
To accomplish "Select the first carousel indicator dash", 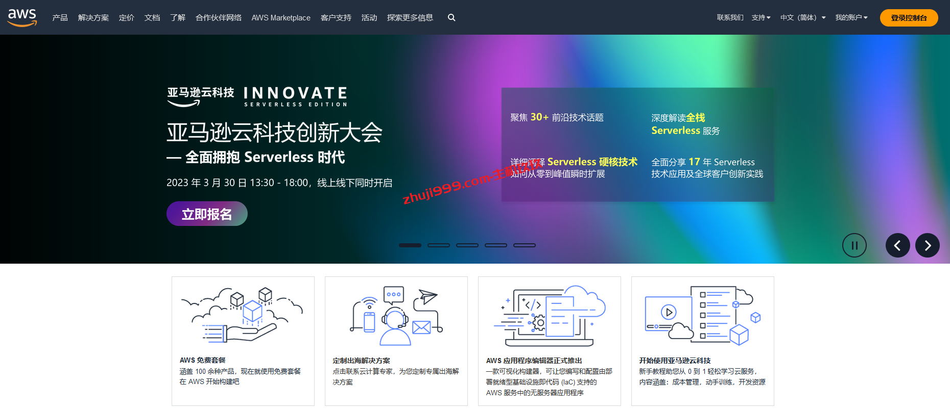I will click(410, 245).
